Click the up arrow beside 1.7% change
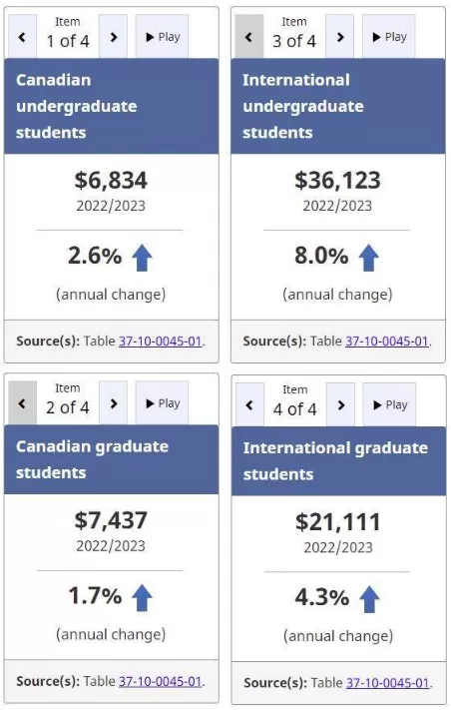Screen dimensions: 451x710 [142, 598]
